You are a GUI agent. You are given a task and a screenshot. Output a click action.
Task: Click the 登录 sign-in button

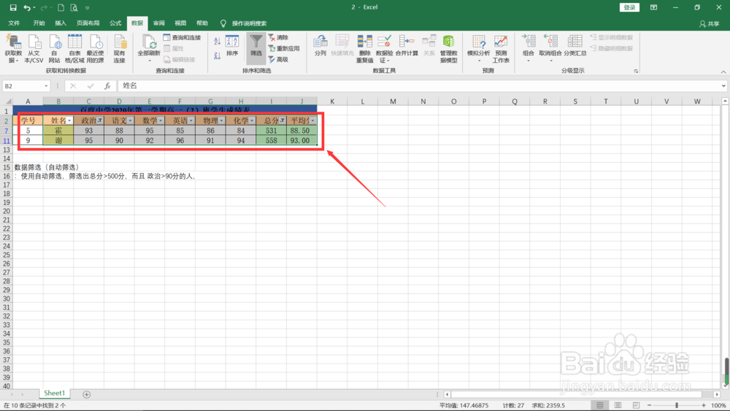[x=629, y=7]
